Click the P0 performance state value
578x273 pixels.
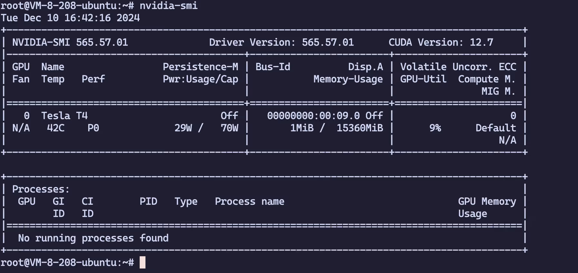(93, 128)
